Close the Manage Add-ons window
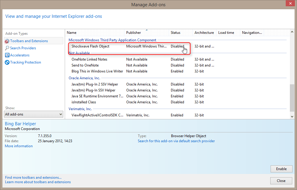The image size is (297, 190). click(x=290, y=3)
